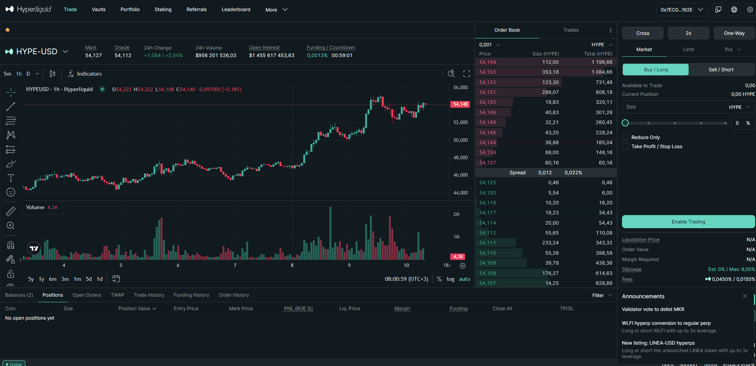Open the 2x leverage button
Image resolution: width=756 pixels, height=366 pixels.
tap(689, 33)
